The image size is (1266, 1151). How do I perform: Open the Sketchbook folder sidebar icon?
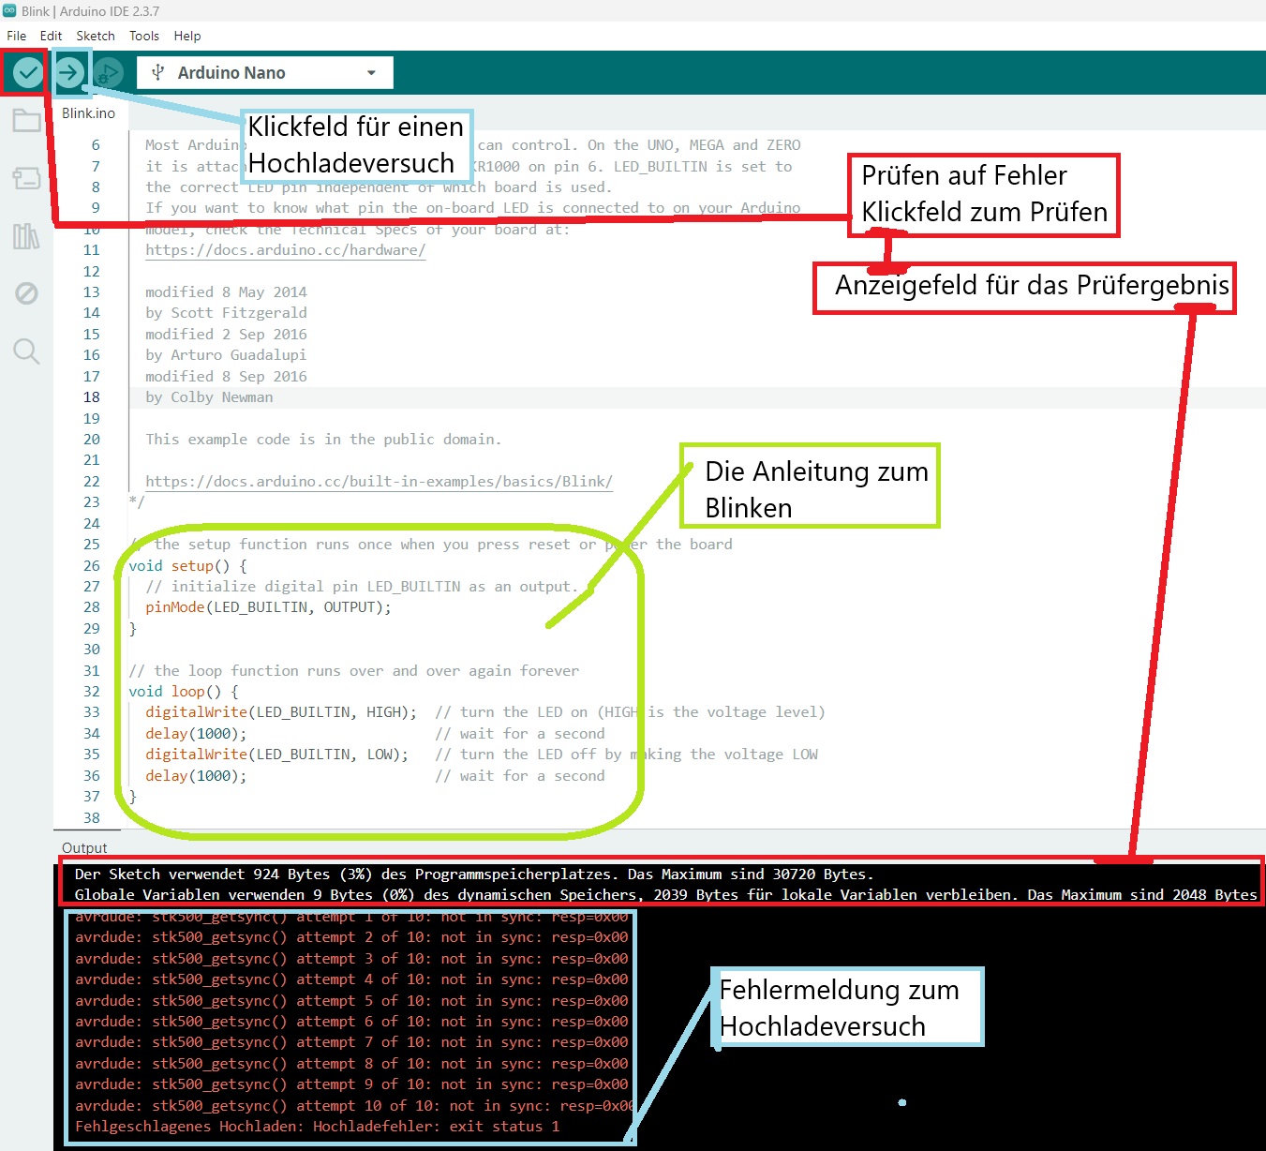pyautogui.click(x=26, y=120)
